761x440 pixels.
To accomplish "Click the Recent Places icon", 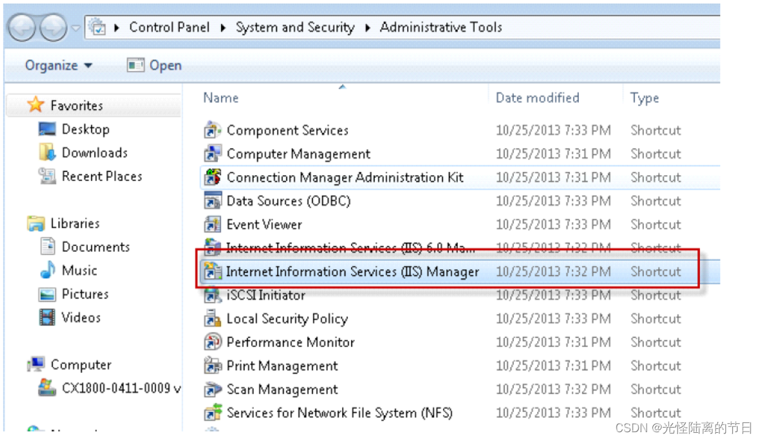I will 47,176.
